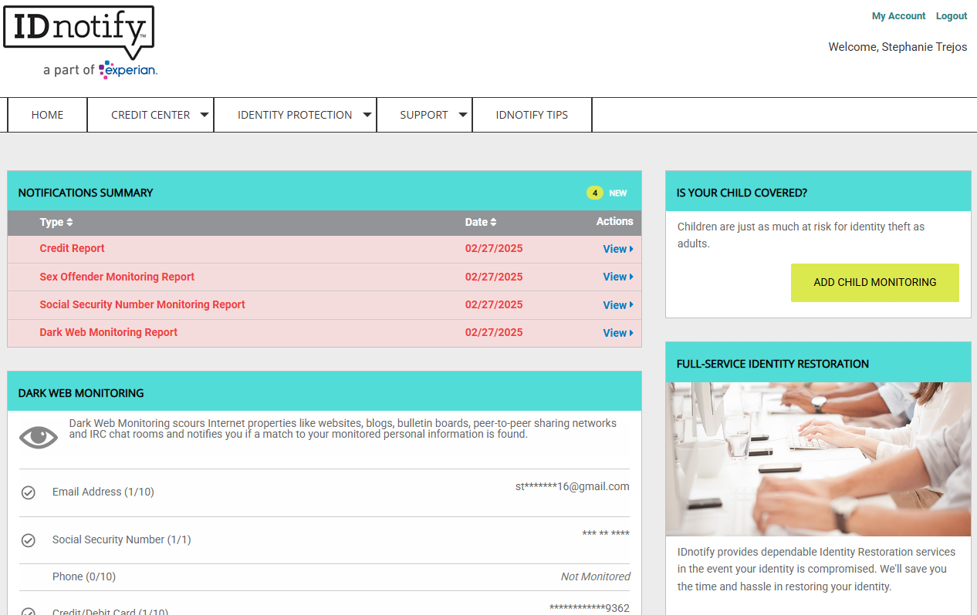
Task: Click the Phone (0/10) row label
Action: coord(84,576)
